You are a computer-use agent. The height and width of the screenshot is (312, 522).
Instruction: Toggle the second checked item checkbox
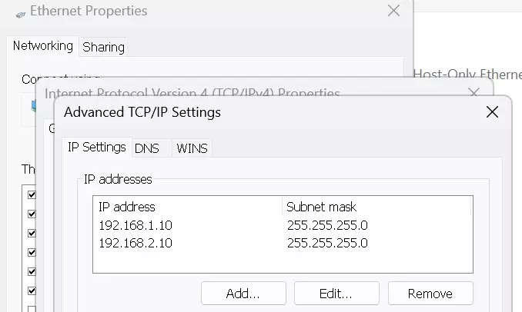pyautogui.click(x=32, y=214)
